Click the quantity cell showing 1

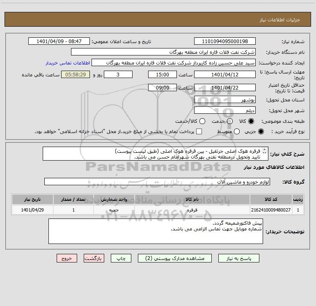click(x=73, y=210)
